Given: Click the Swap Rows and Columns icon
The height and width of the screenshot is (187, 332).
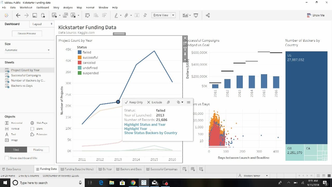Looking at the screenshot, I should click(87, 15).
